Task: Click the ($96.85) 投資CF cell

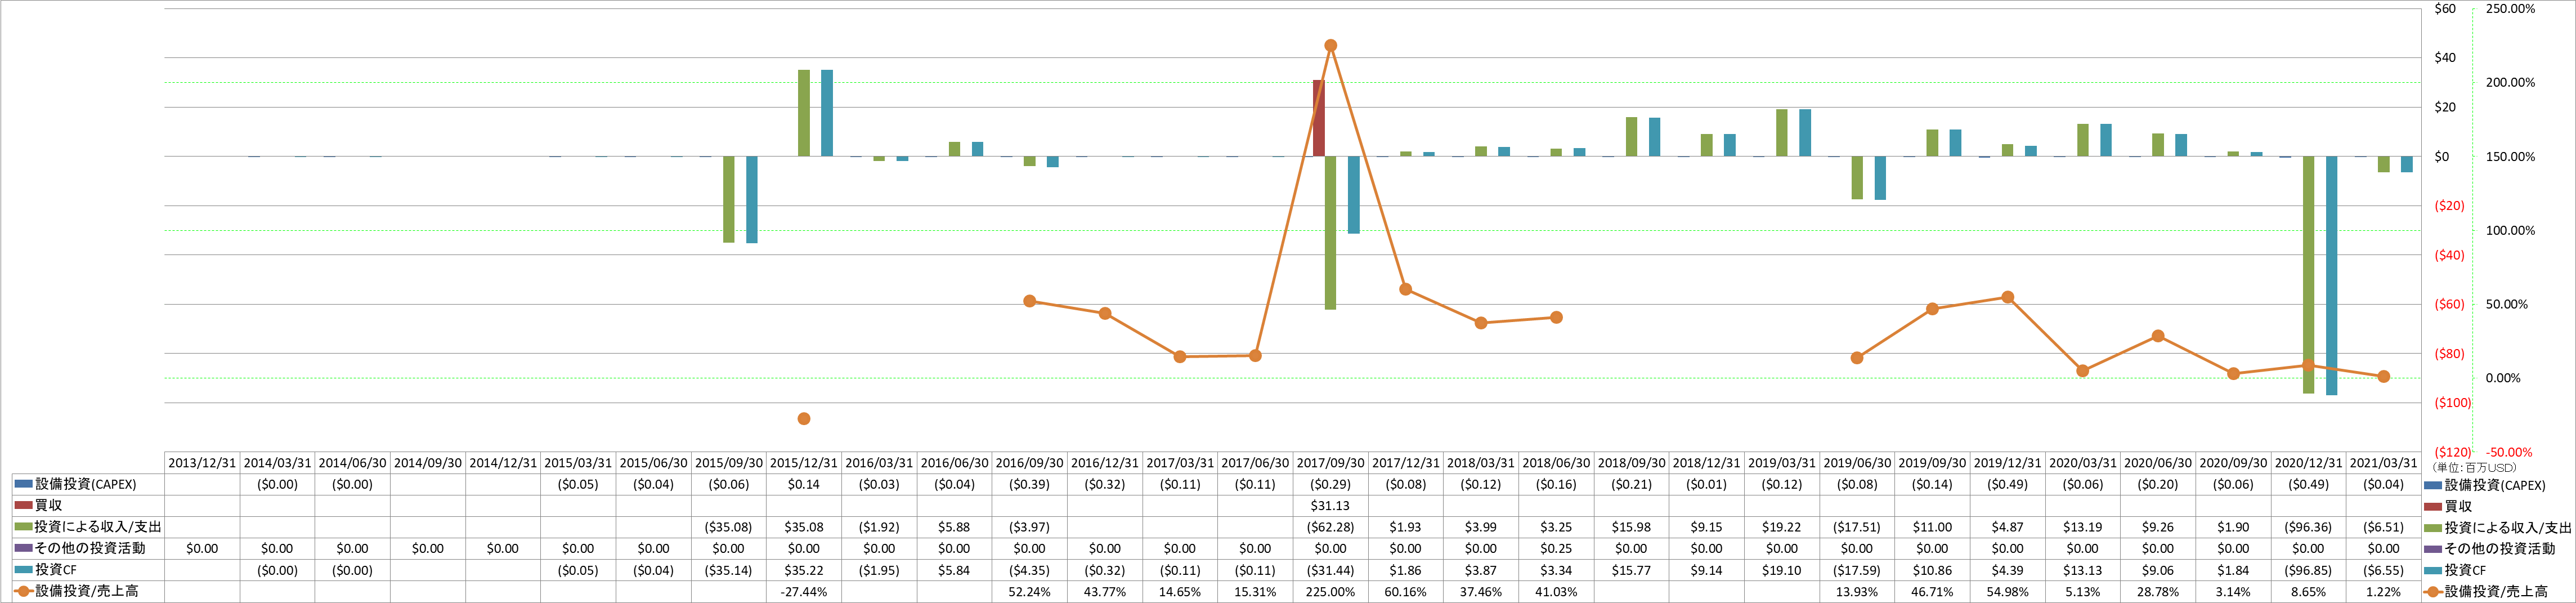Action: pos(2308,570)
